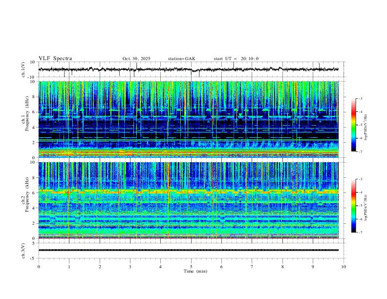Click the time axis tick label '10'

(344, 267)
